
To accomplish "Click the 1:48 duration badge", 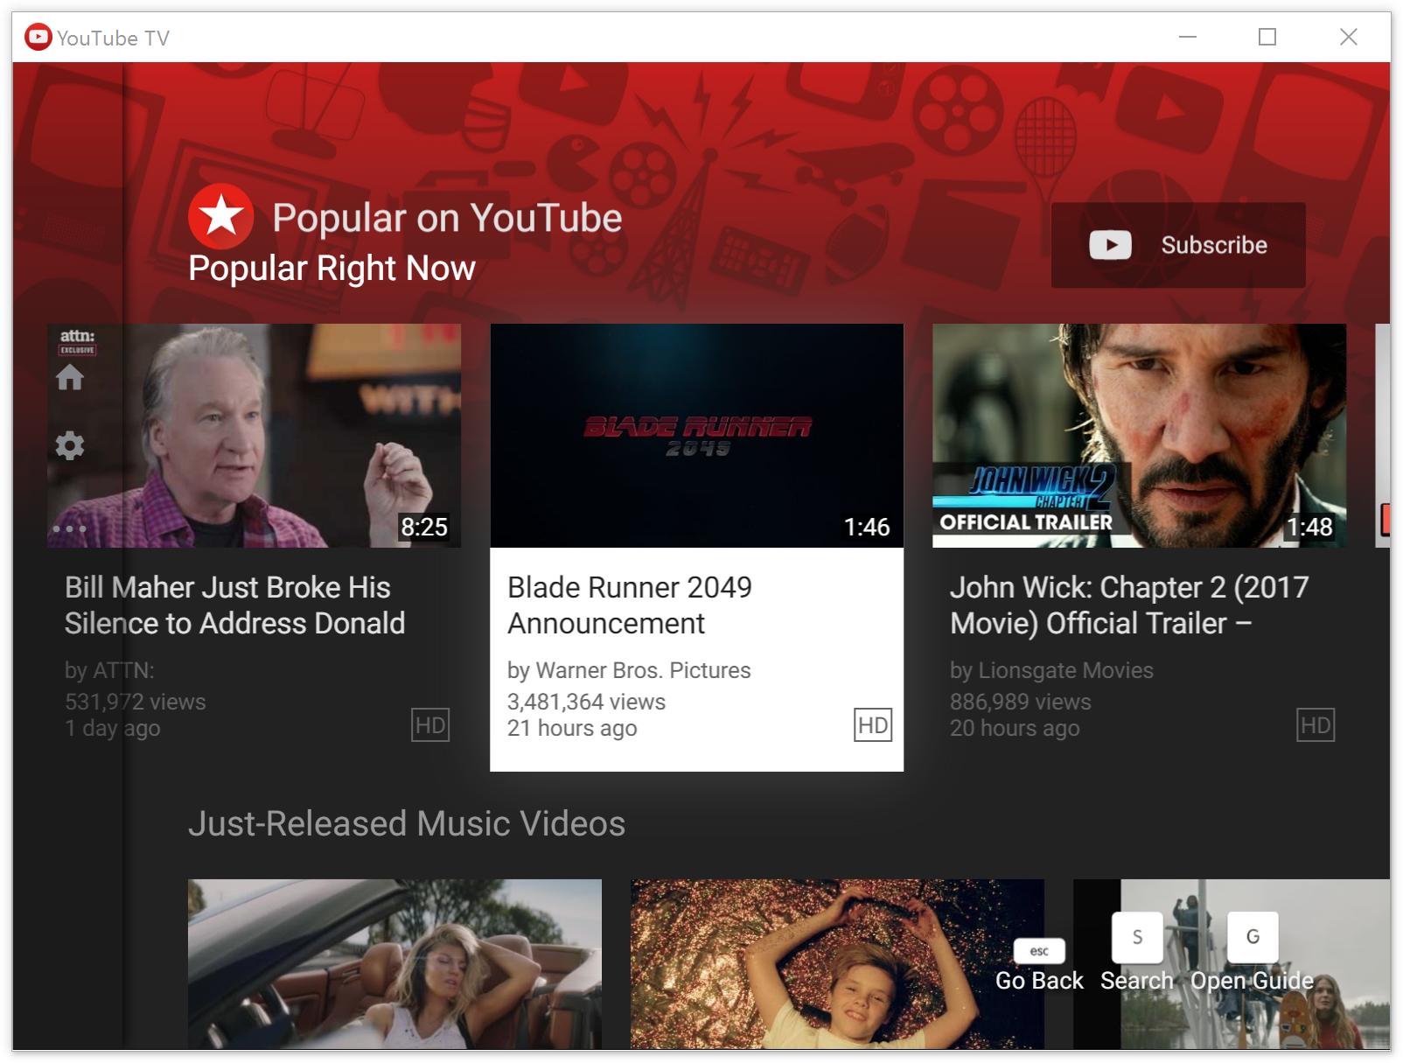I will [x=1309, y=527].
